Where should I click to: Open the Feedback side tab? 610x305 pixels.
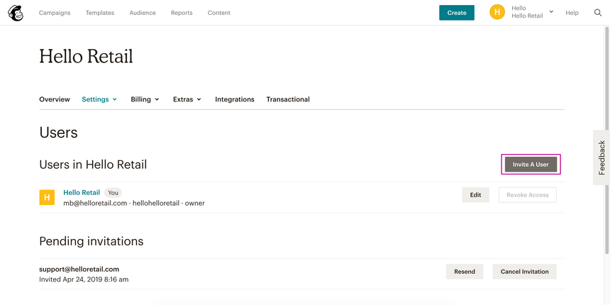coord(601,157)
